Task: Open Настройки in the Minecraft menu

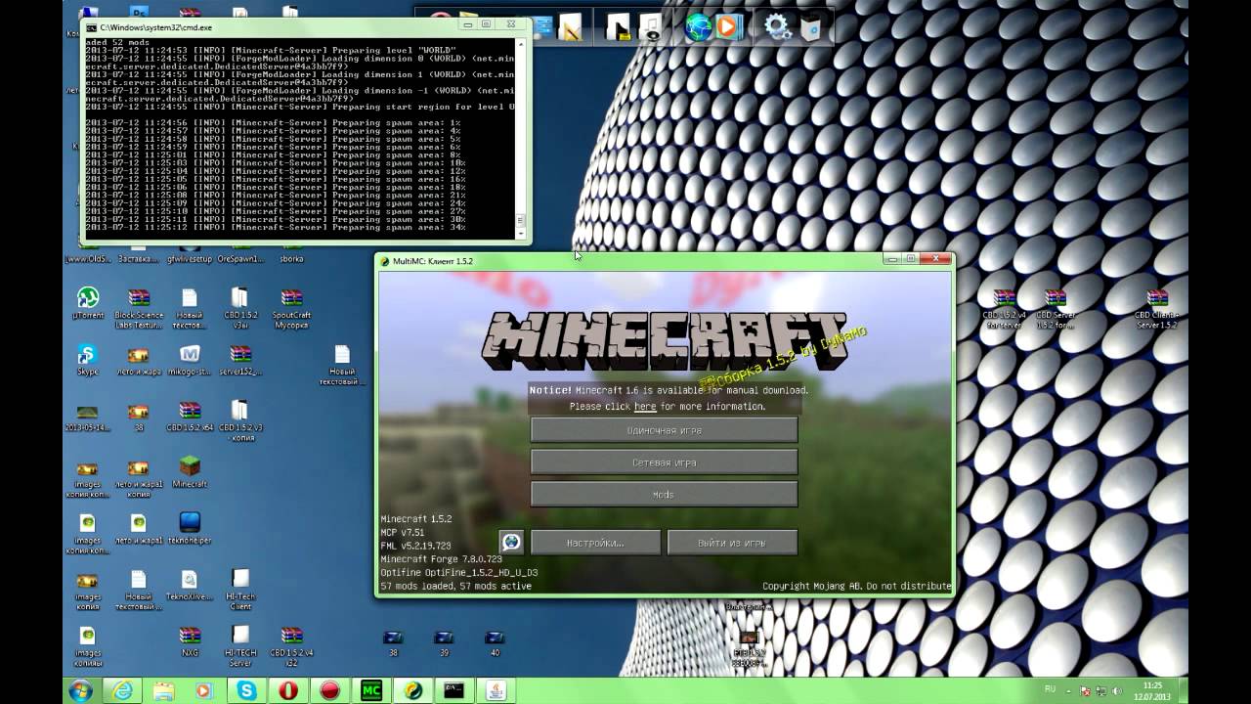Action: point(595,543)
